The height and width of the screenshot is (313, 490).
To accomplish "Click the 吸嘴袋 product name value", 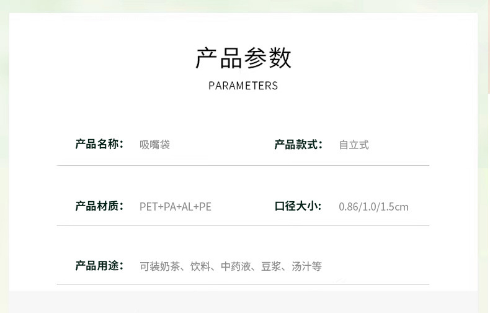I will (x=154, y=145).
